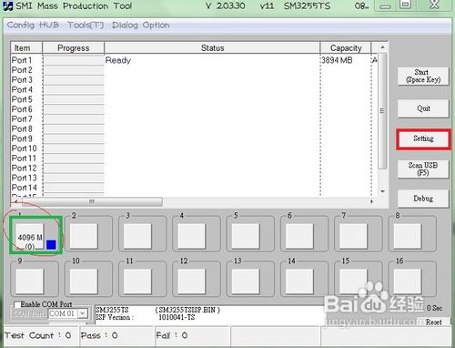Click the ISP Version 1010041-TS text
Viewport: 455px width, 348px height.
146,317
